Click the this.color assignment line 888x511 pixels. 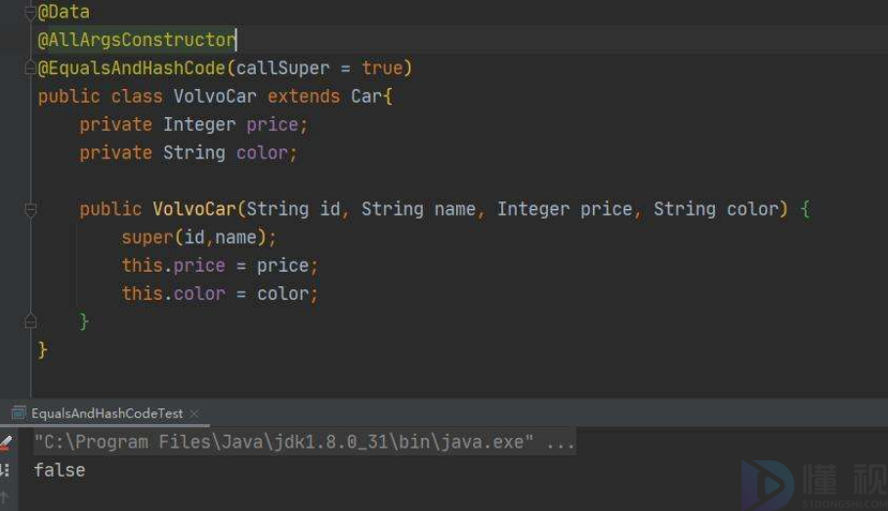coord(220,294)
